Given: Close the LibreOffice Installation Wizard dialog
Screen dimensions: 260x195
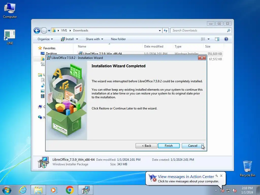Looking at the screenshot, I should click(x=202, y=58).
